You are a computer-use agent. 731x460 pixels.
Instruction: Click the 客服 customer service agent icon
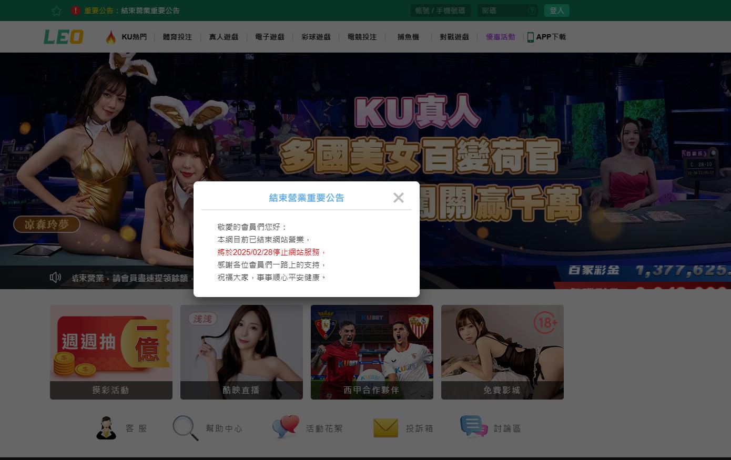[x=107, y=427]
